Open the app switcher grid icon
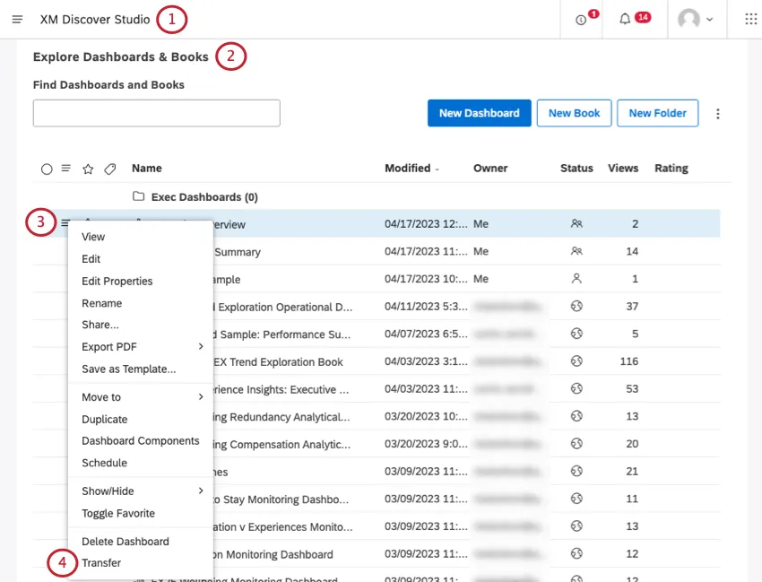This screenshot has height=582, width=762. (749, 19)
